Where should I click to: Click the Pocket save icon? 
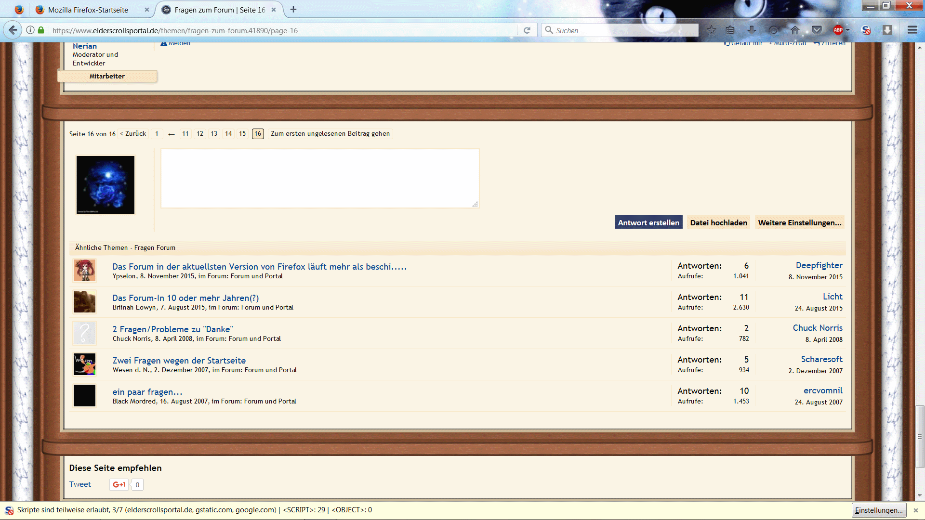(817, 30)
